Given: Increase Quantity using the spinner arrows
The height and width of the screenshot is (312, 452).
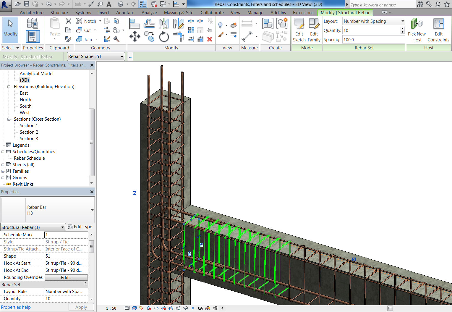Looking at the screenshot, I should [403, 29].
